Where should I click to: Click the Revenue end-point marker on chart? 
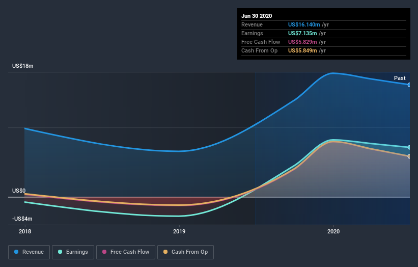tap(409, 85)
